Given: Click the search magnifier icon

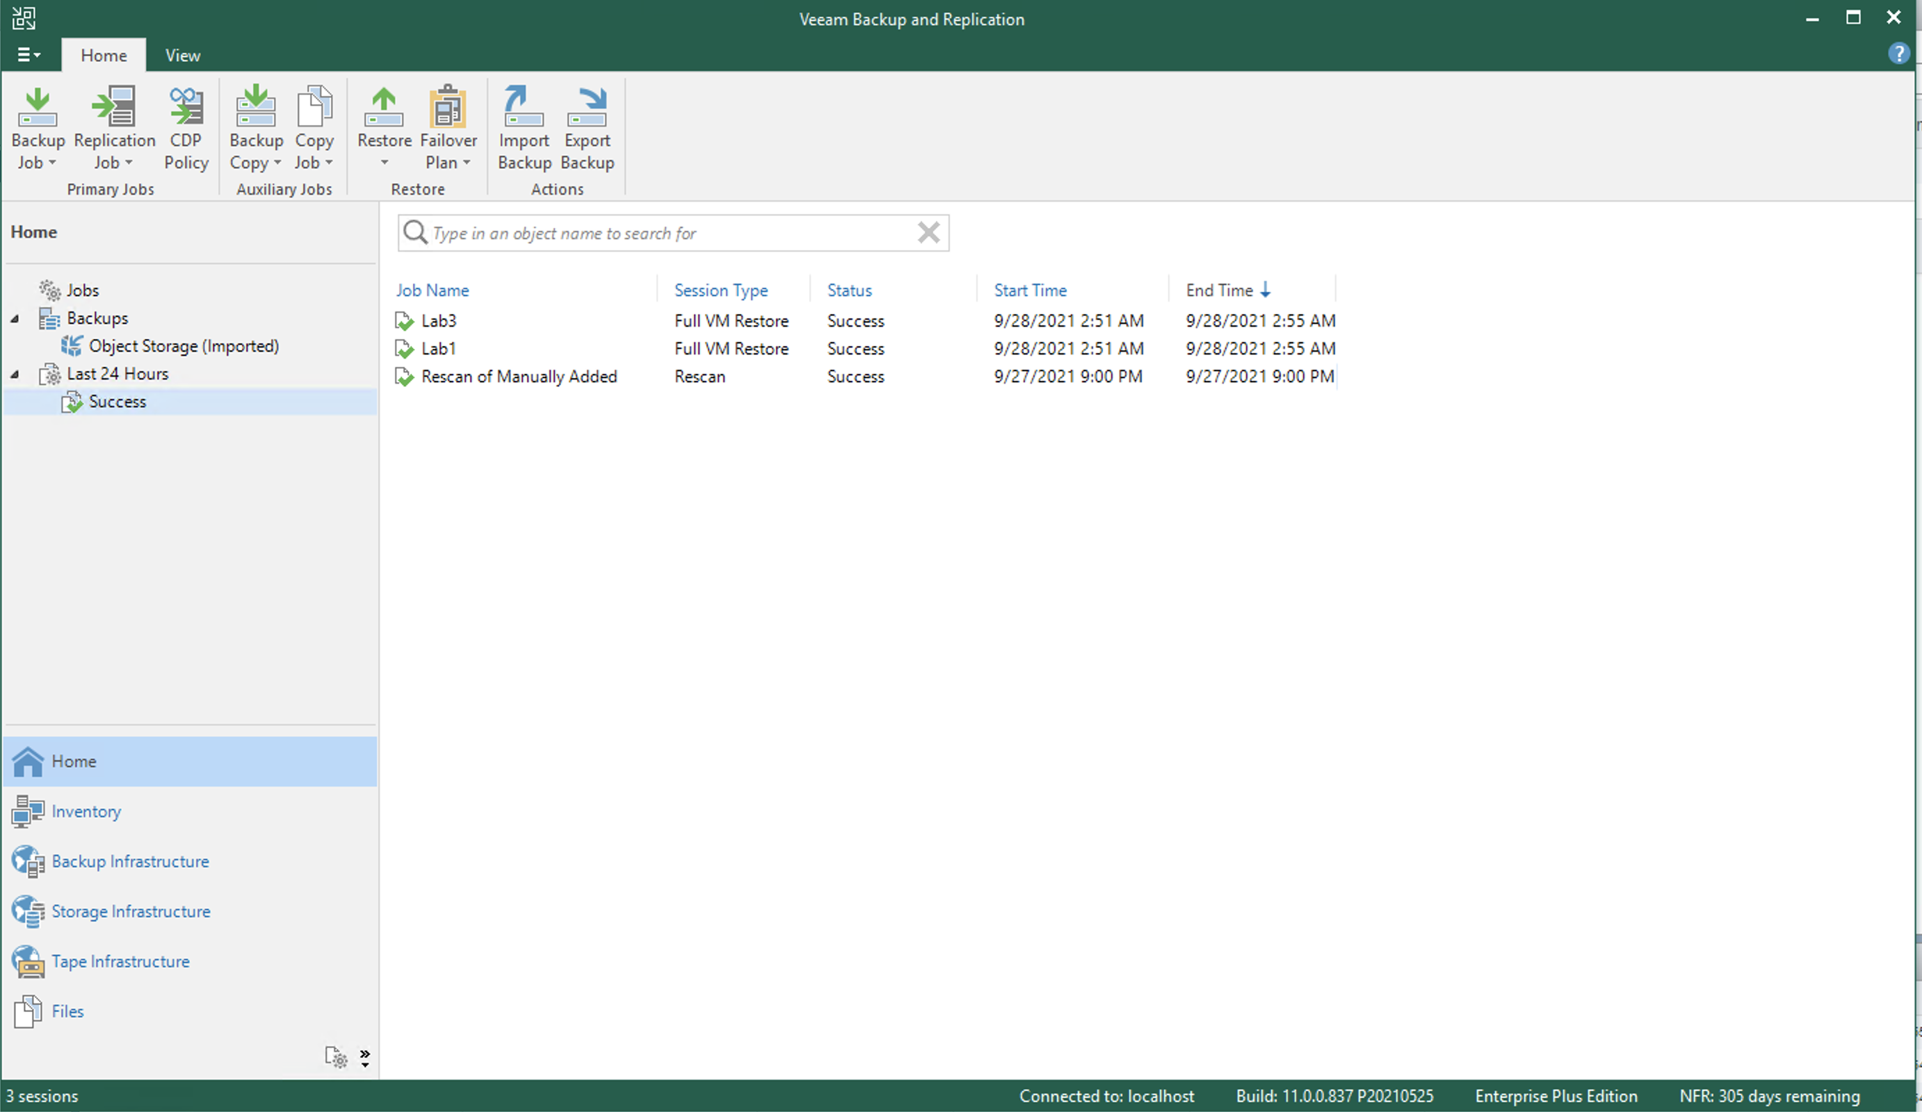Looking at the screenshot, I should point(415,232).
